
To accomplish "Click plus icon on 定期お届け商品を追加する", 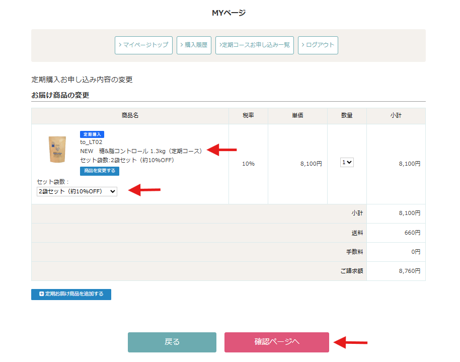I will point(42,294).
